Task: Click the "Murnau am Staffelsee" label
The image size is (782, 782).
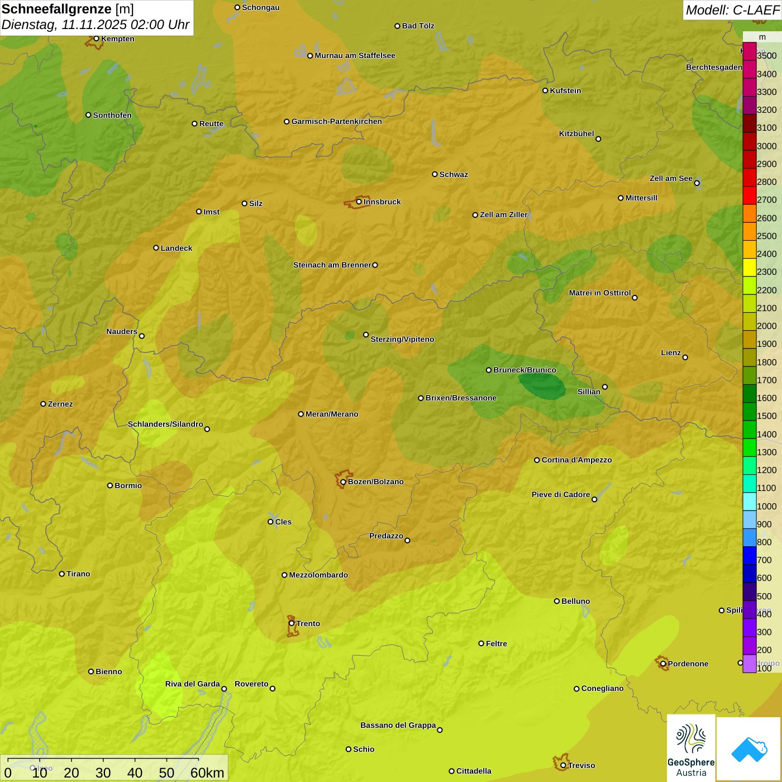Action: tap(355, 55)
